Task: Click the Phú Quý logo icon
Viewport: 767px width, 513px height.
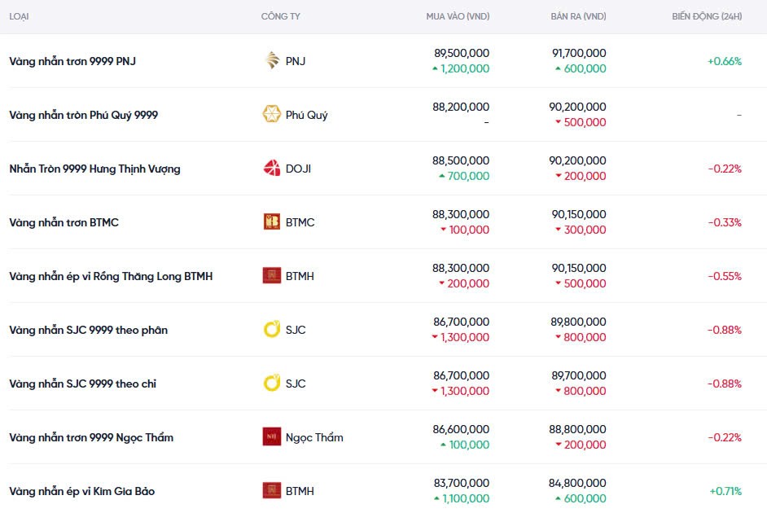Action: pyautogui.click(x=272, y=115)
